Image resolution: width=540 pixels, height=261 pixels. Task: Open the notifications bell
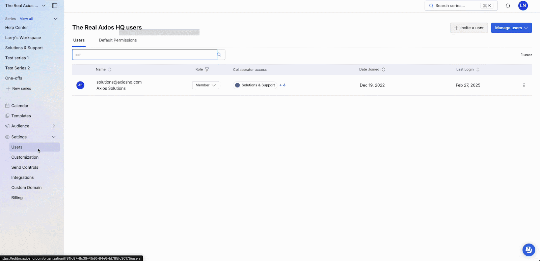click(x=508, y=6)
